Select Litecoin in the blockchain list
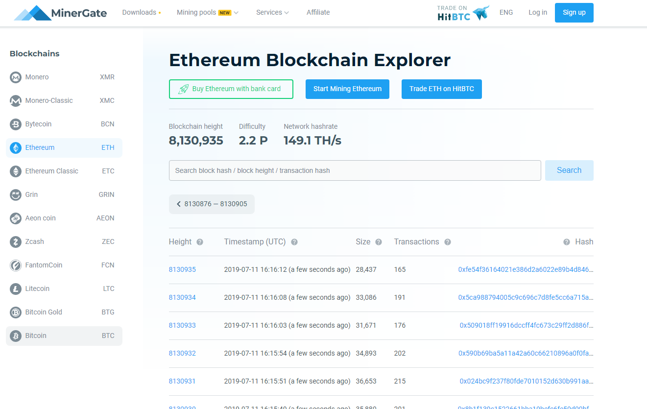 pyautogui.click(x=64, y=289)
